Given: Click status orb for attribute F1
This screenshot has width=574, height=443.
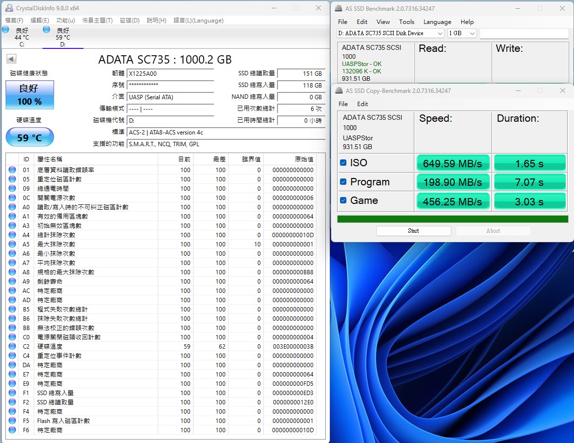Looking at the screenshot, I should (12, 393).
